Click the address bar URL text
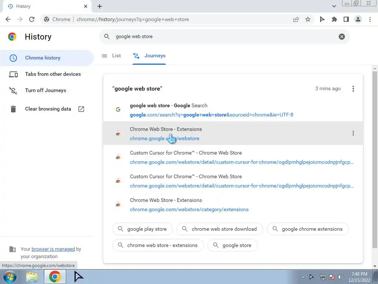This screenshot has height=284, width=378. [x=133, y=19]
